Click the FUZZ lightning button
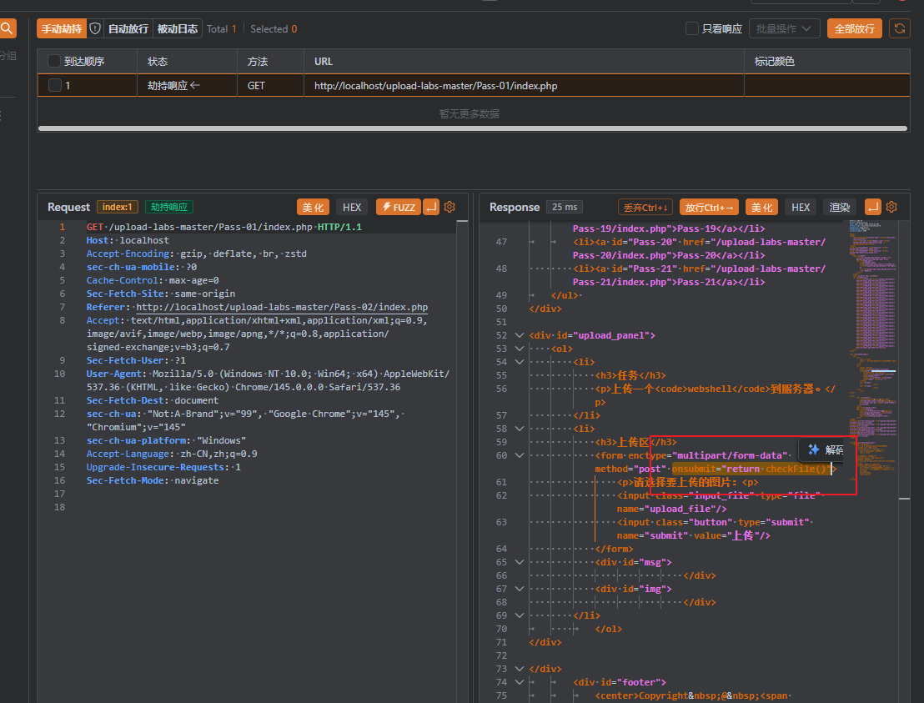This screenshot has width=924, height=703. (398, 207)
